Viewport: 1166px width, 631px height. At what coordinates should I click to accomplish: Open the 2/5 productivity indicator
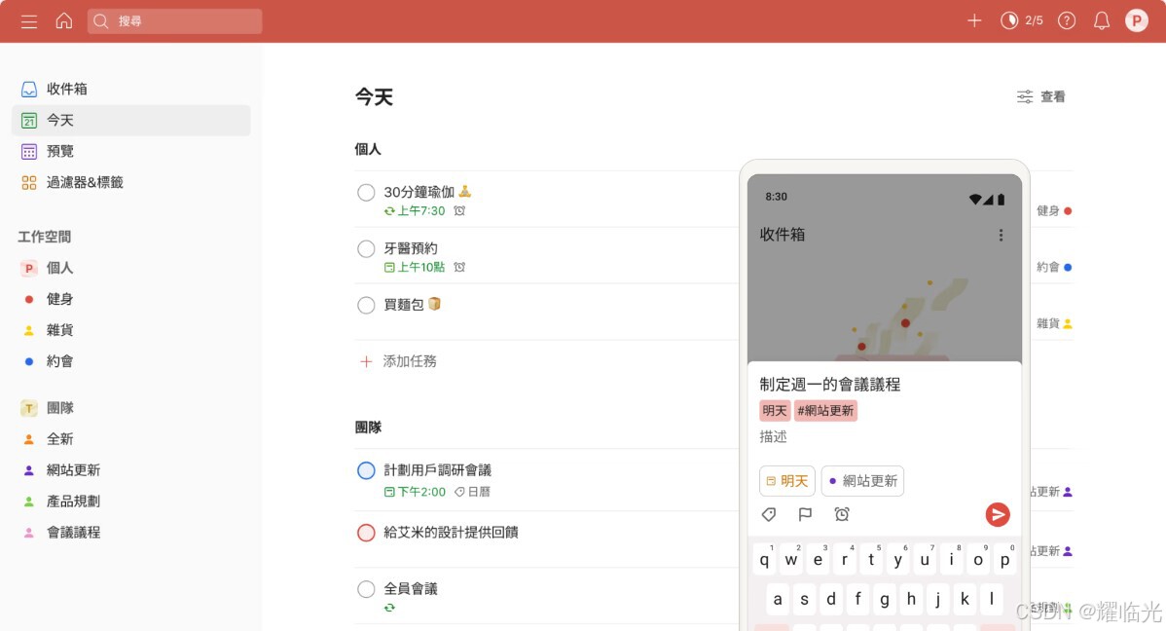(x=1022, y=20)
